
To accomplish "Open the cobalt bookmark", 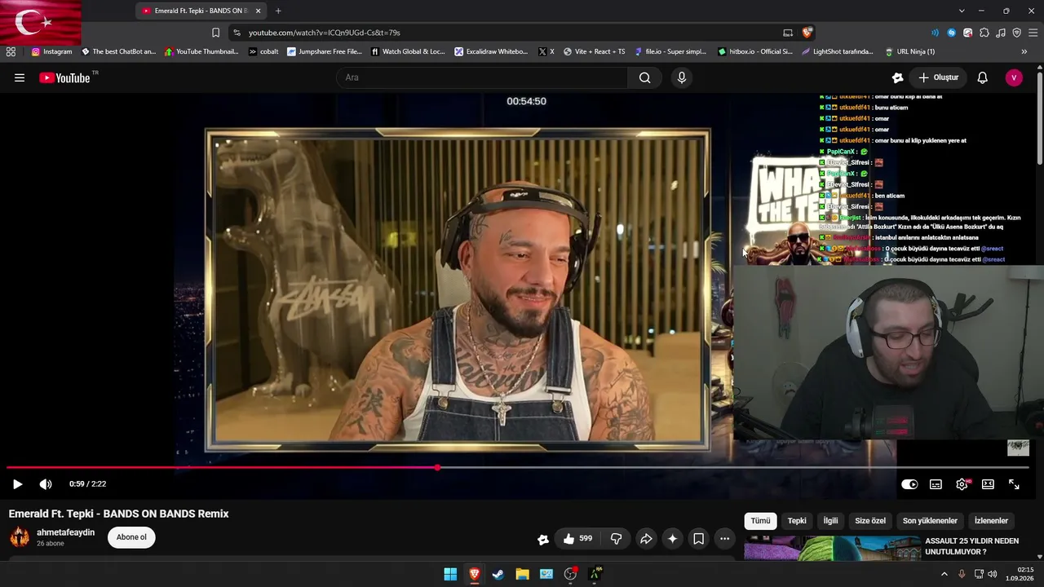I will (x=263, y=51).
